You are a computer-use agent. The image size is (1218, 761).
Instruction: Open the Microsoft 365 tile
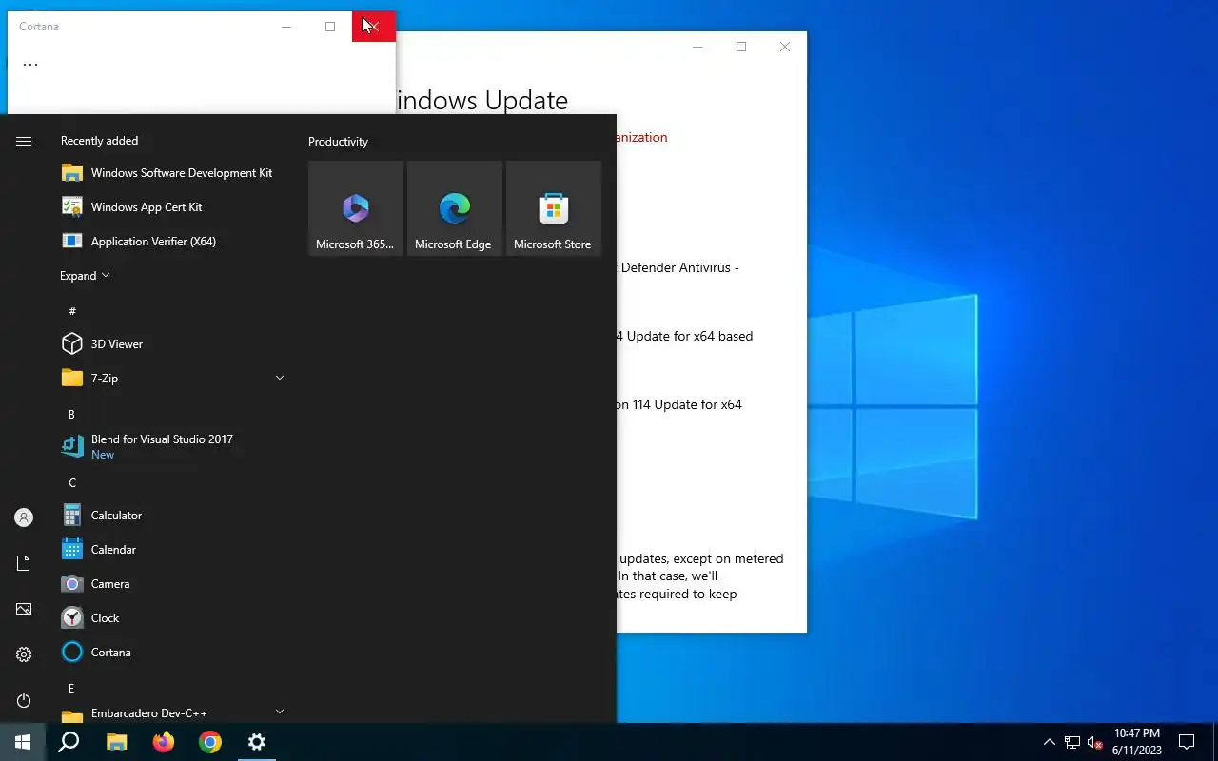tap(356, 208)
